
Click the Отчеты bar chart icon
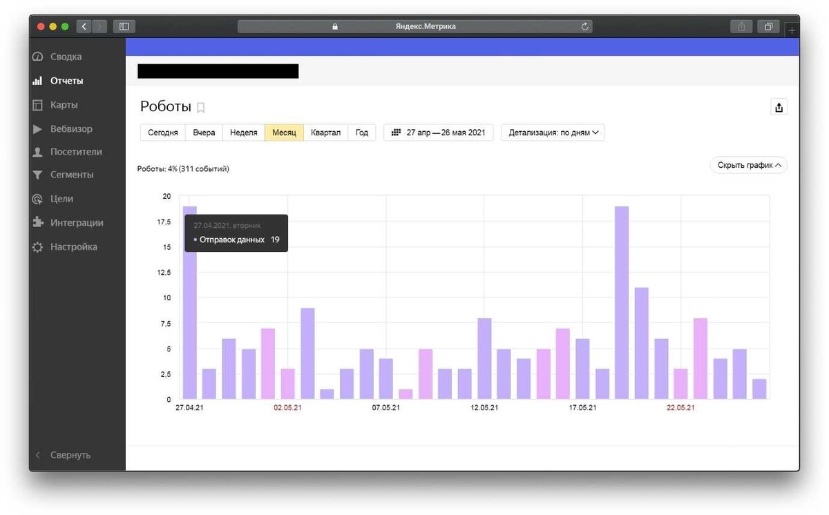pyautogui.click(x=38, y=81)
